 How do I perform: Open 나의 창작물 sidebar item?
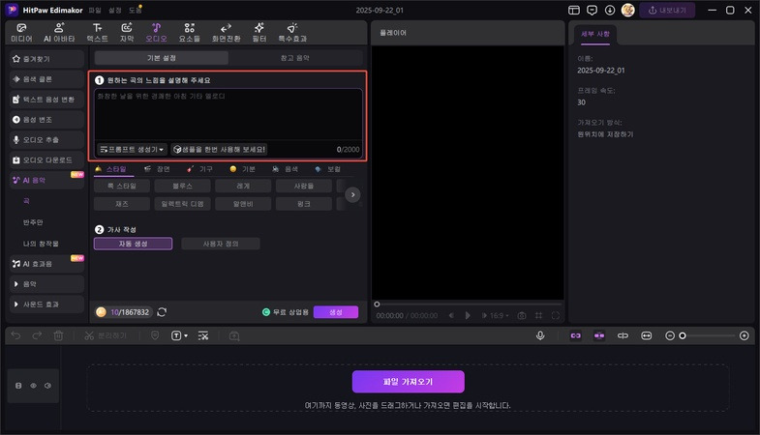(x=41, y=244)
